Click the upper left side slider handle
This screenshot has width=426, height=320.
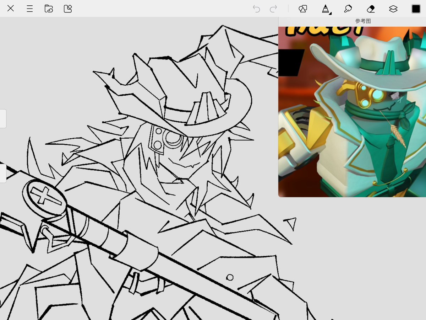tap(3, 119)
